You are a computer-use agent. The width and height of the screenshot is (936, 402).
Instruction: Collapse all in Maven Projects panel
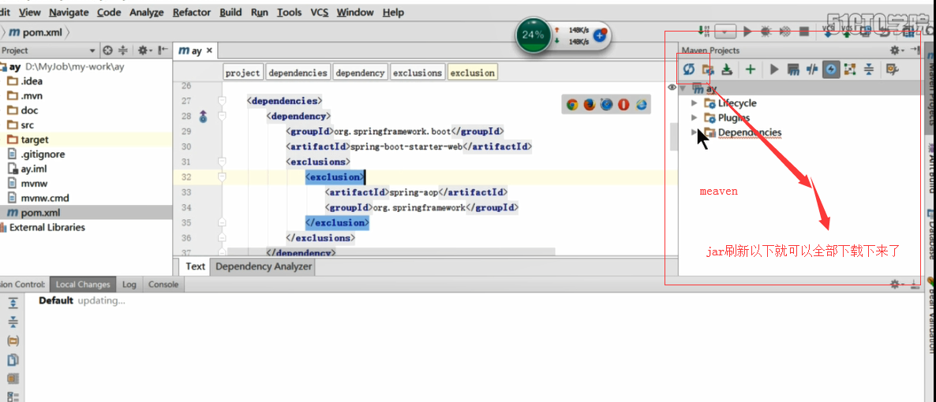pyautogui.click(x=869, y=70)
